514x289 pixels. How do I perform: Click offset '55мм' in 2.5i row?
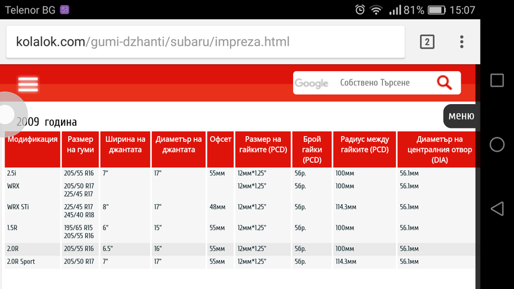click(x=217, y=173)
